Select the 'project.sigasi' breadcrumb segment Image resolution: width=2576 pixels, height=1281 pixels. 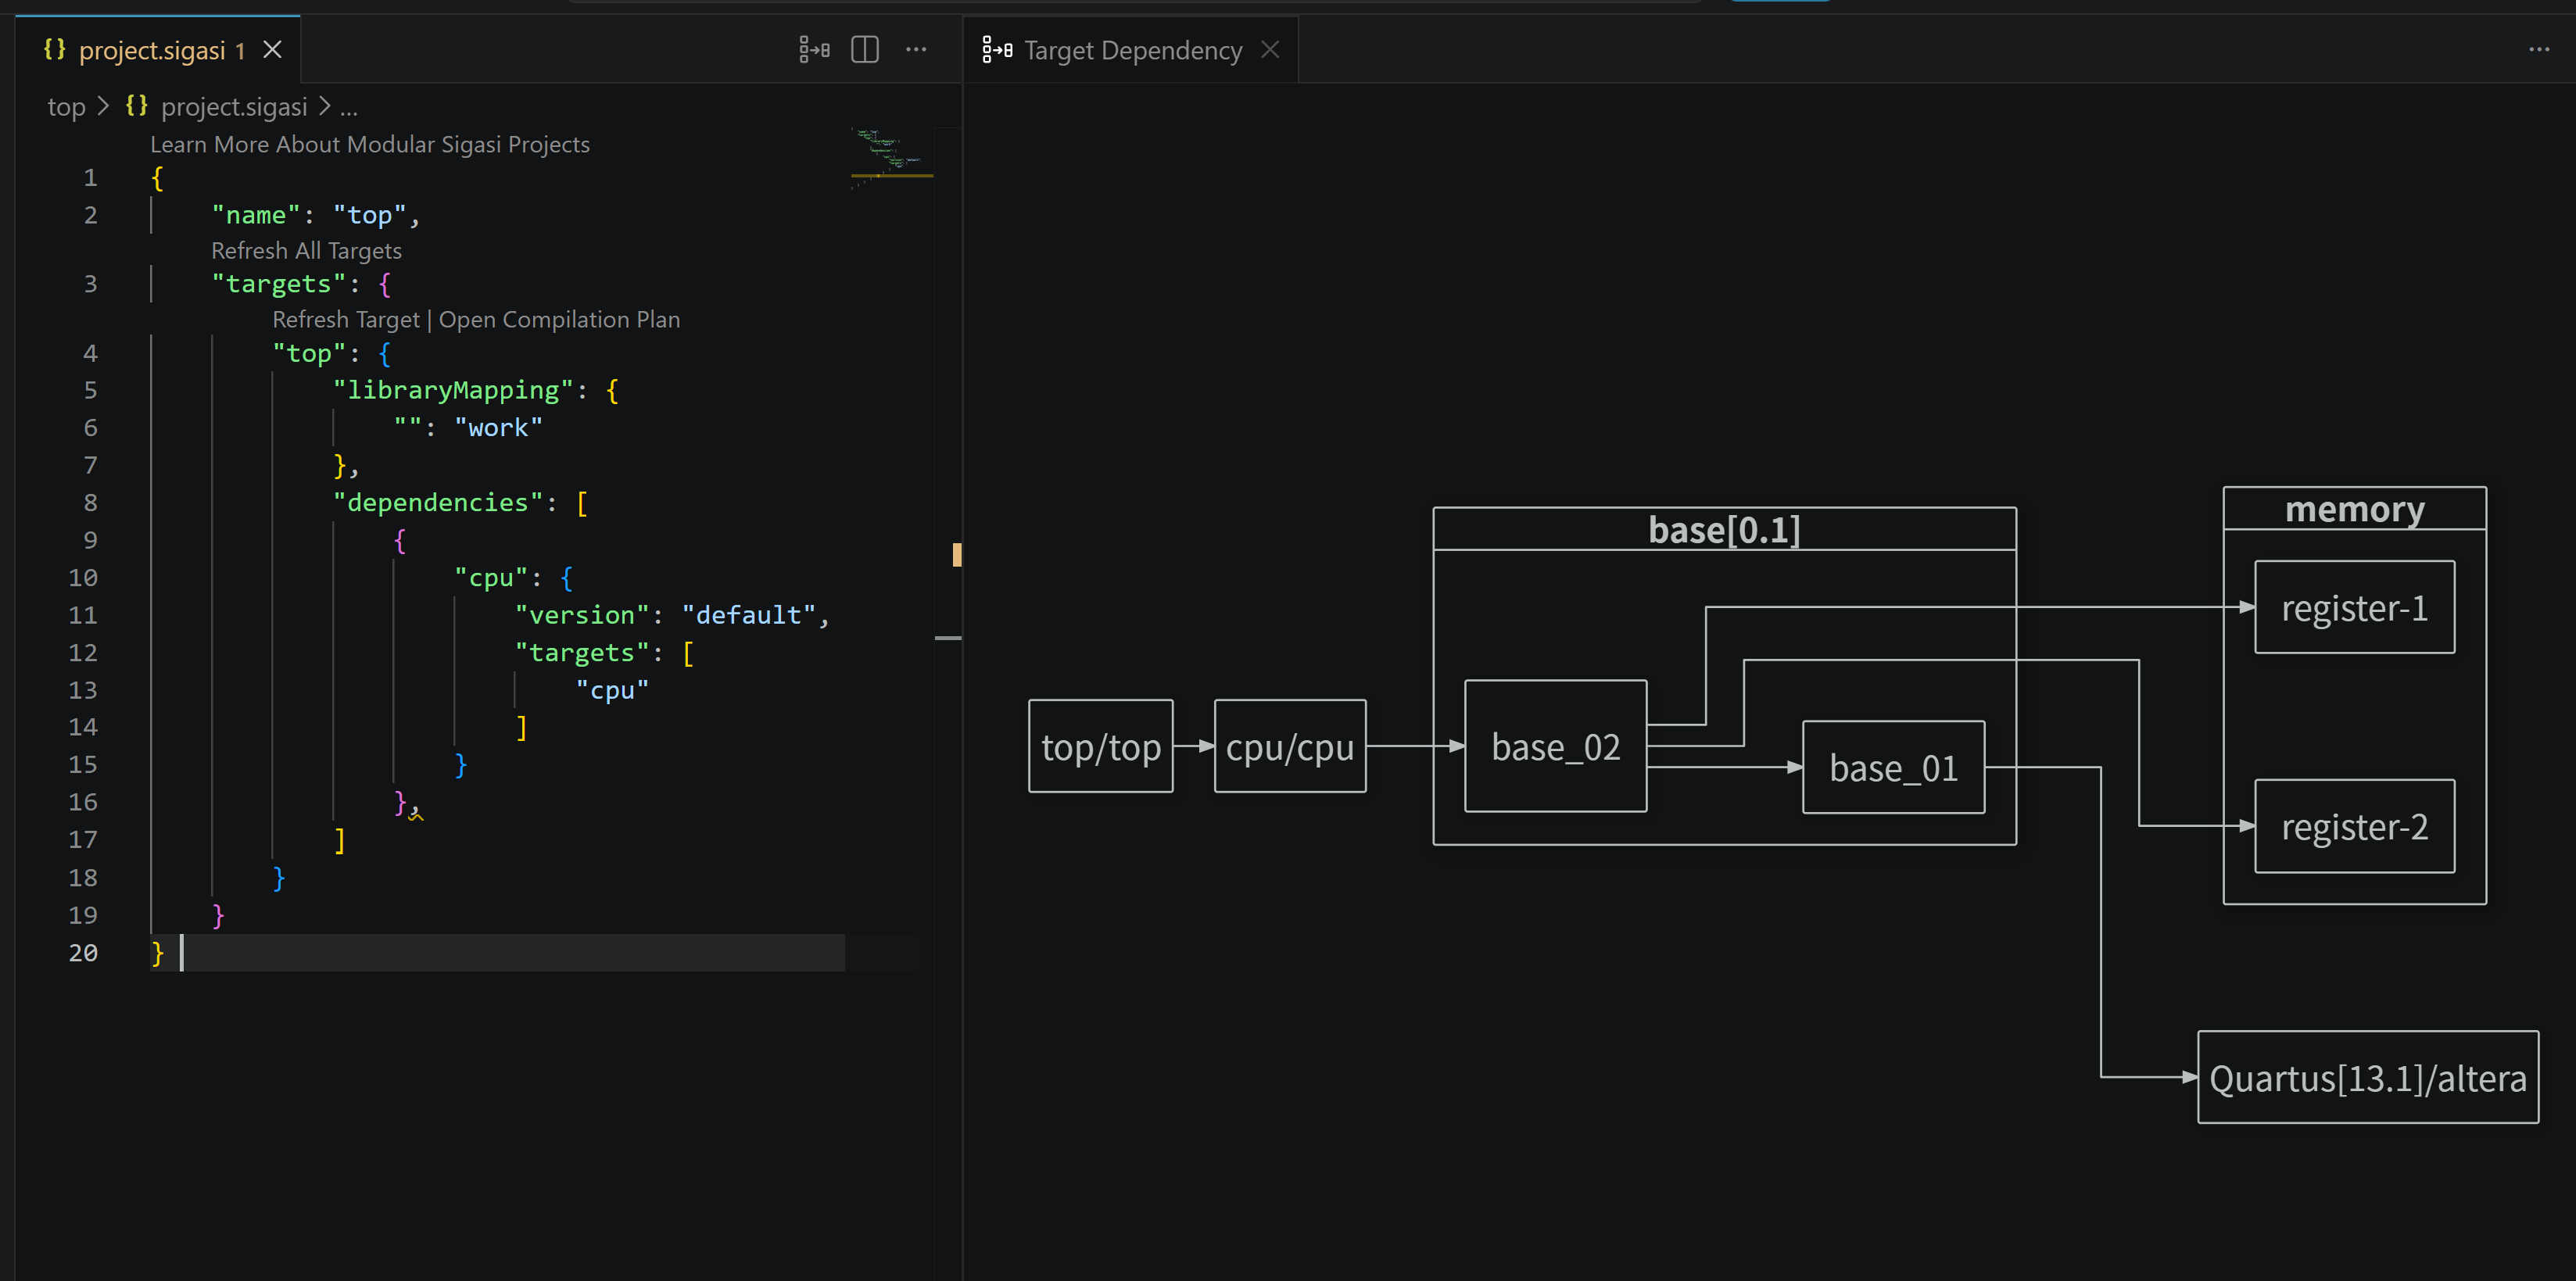coord(234,106)
